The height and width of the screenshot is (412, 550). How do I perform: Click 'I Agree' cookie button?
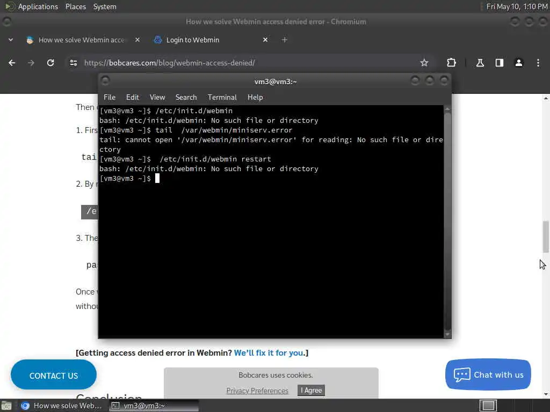pyautogui.click(x=311, y=391)
